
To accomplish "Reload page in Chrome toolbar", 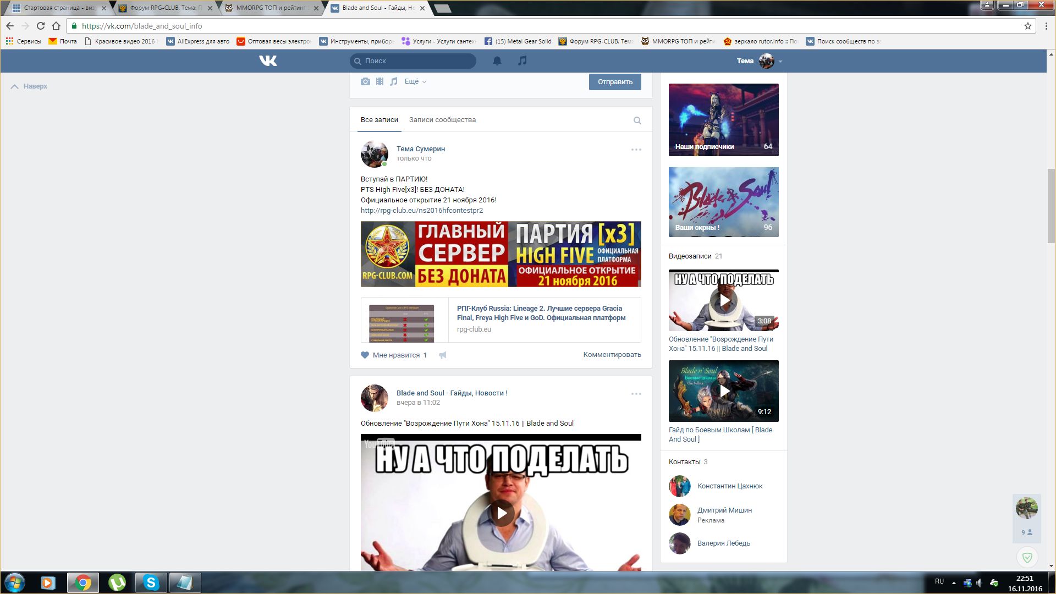I will (40, 26).
